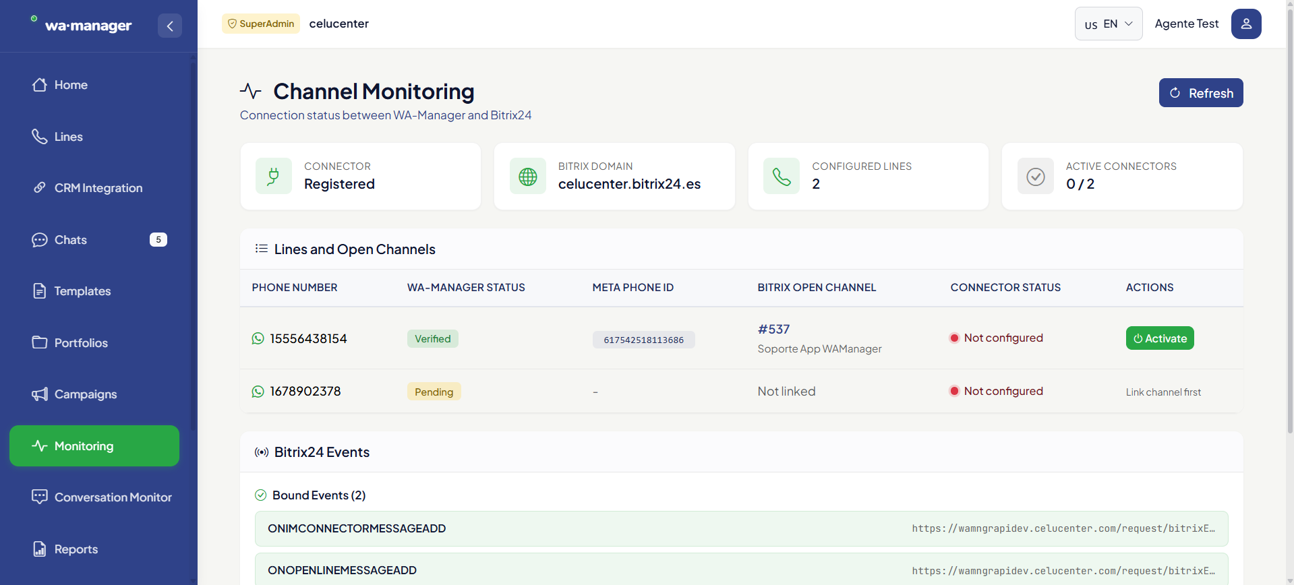This screenshot has height=585, width=1294.
Task: Click the Chats unread badge showing 5
Action: [158, 240]
